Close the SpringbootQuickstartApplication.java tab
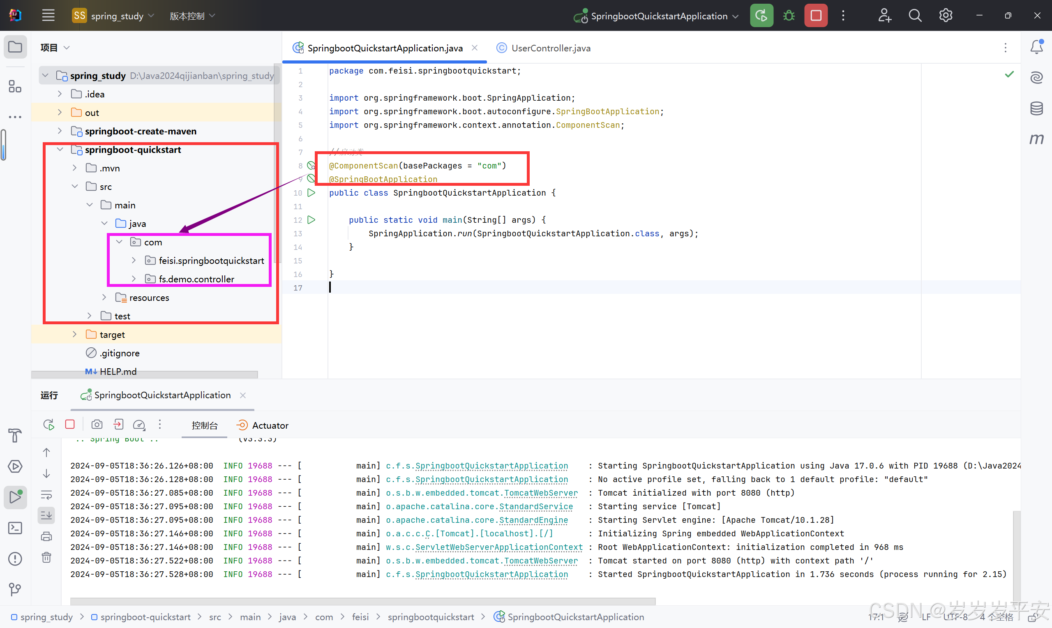The image size is (1052, 628). [x=475, y=48]
